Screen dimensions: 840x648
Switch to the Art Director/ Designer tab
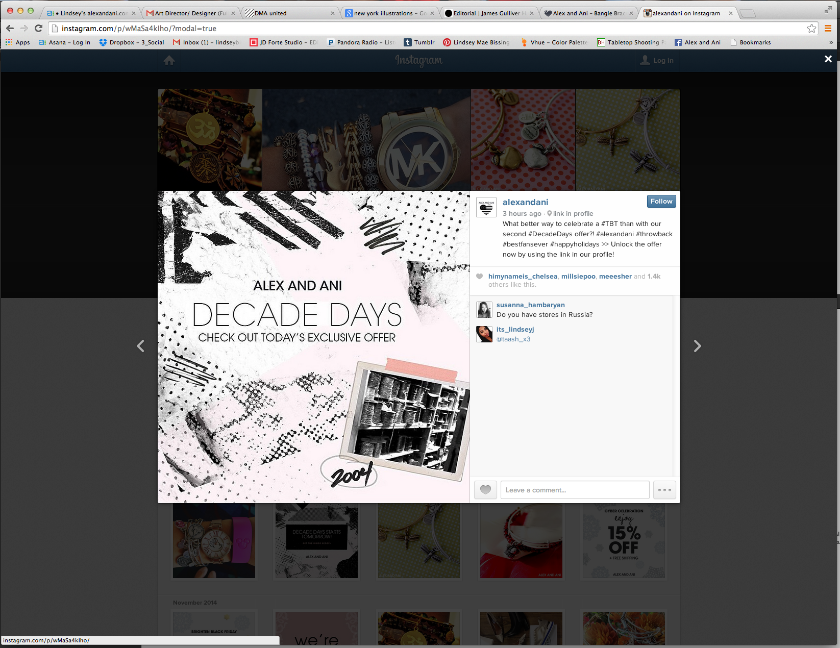(191, 13)
